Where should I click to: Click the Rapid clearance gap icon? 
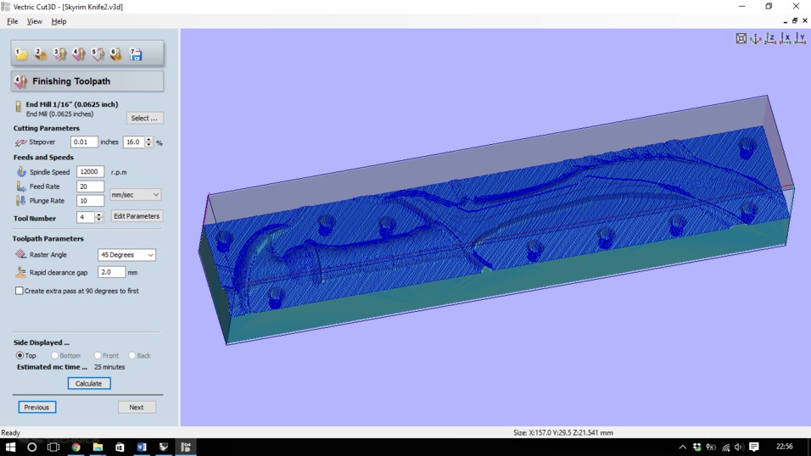(x=20, y=272)
